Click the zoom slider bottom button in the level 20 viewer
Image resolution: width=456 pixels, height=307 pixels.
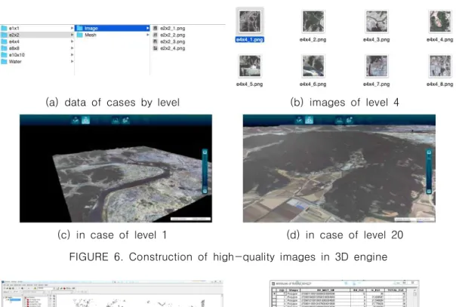click(x=429, y=192)
